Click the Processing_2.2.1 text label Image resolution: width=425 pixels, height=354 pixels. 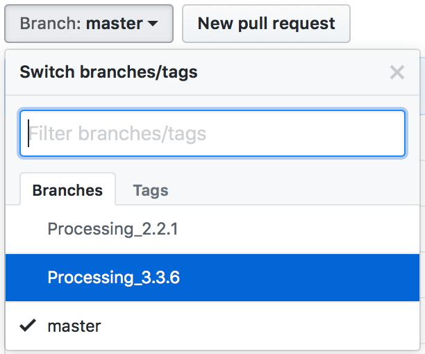coord(112,229)
